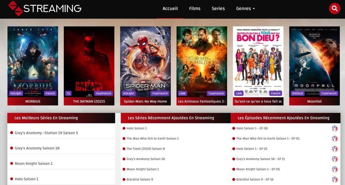Viewport: 345px width, 185px height.
Task: Click the flag icon beside Blacklist Saison 9 - EP 16
Action: pos(335,180)
